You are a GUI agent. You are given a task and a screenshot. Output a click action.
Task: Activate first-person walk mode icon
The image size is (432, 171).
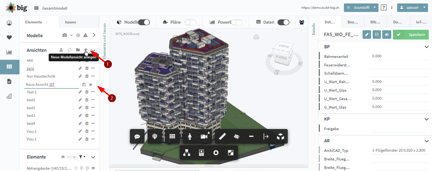[x=190, y=136]
